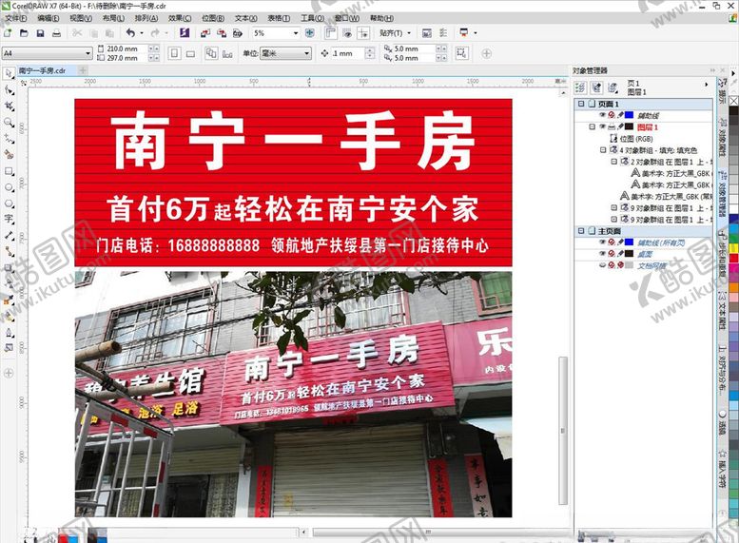Viewport: 739px width, 543px height.
Task: Select landscape page orientation
Action: pos(190,54)
